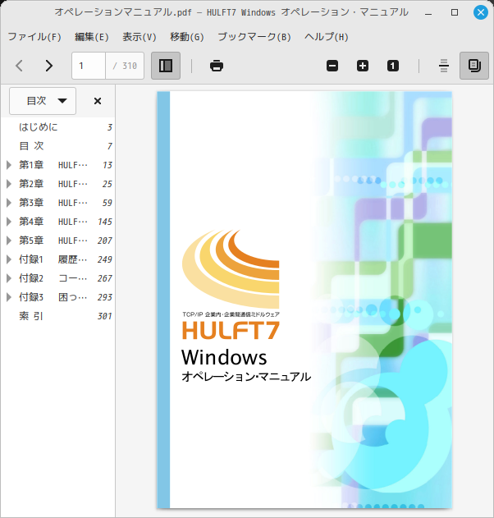Image resolution: width=494 pixels, height=518 pixels.
Task: Go to the previous page arrow
Action: click(x=20, y=66)
